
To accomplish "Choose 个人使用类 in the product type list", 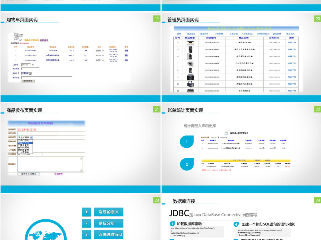I will (25, 152).
